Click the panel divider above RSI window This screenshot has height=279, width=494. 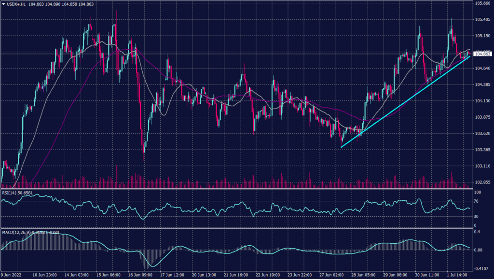pyautogui.click(x=241, y=188)
